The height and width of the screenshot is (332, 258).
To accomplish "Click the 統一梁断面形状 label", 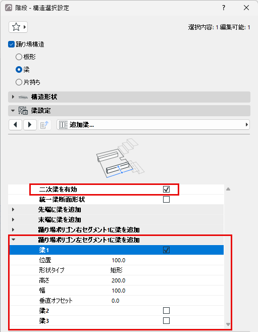I will pyautogui.click(x=62, y=200).
